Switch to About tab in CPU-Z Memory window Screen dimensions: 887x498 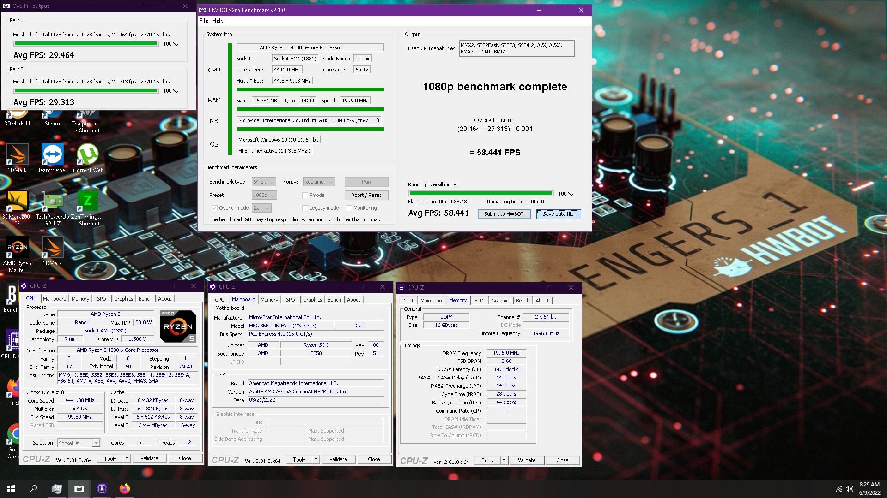click(x=542, y=301)
